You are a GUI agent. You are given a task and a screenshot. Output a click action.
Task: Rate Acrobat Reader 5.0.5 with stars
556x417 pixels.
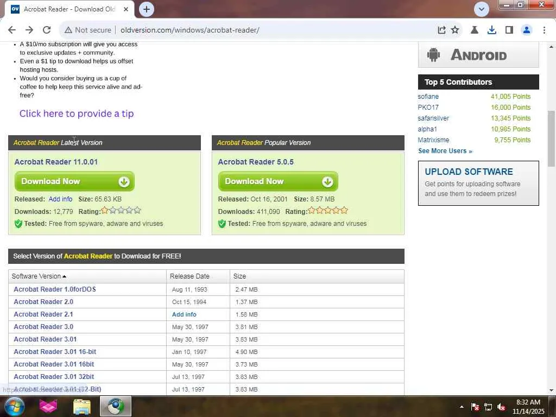(x=328, y=211)
